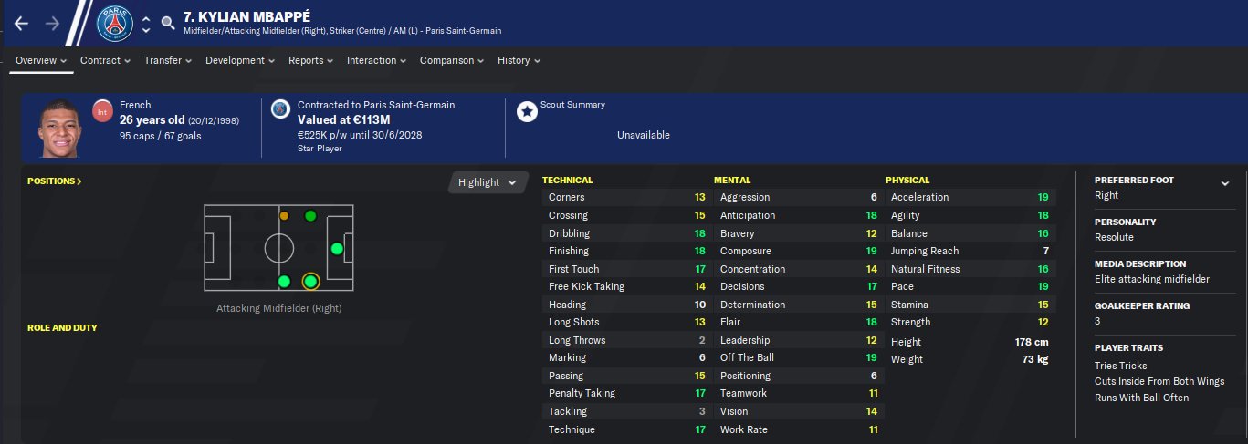Click the up/down player switcher chevrons
Image resolution: width=1248 pixels, height=444 pixels.
(146, 24)
